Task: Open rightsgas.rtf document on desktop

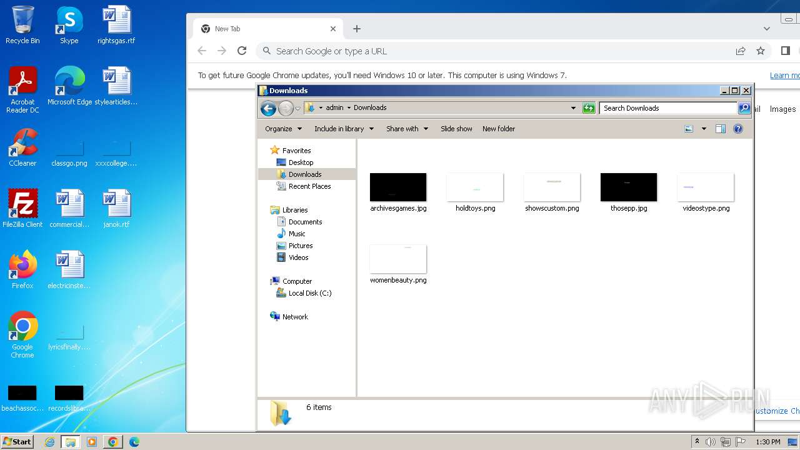Action: [x=116, y=25]
